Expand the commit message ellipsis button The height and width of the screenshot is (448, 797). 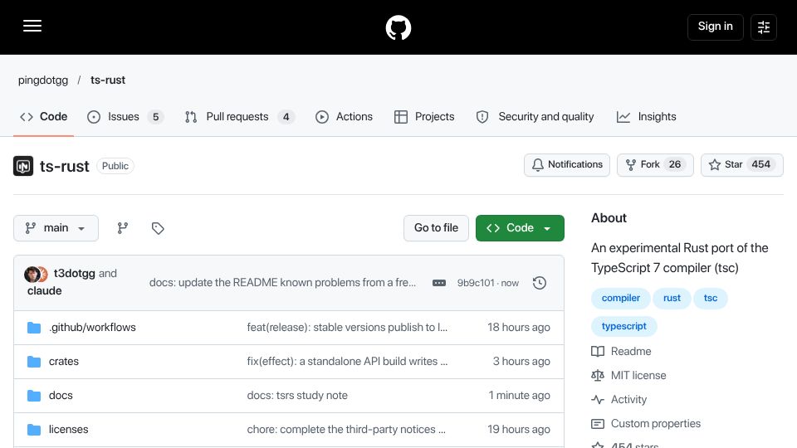pos(439,283)
